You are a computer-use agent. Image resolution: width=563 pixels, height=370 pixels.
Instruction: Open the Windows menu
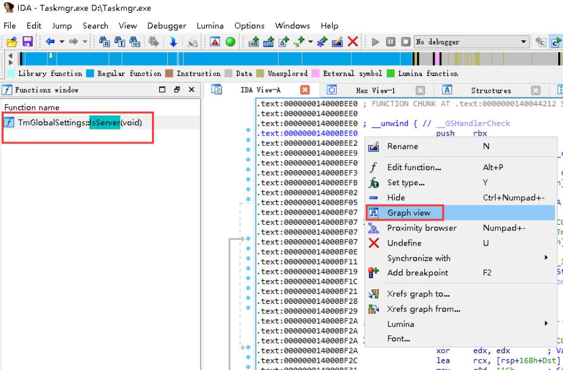click(x=292, y=26)
